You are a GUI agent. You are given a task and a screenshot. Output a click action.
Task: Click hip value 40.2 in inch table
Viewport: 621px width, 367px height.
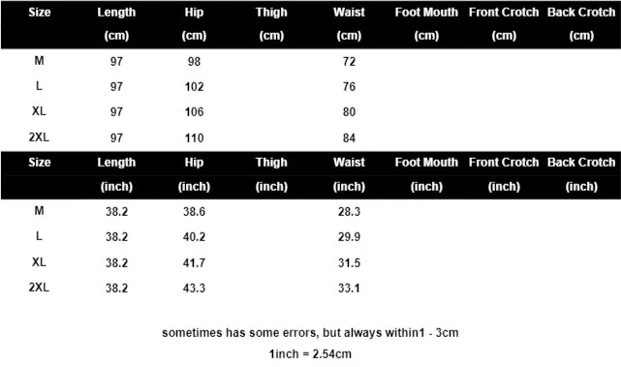[194, 236]
